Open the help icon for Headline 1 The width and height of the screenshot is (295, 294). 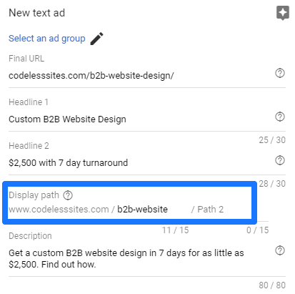click(280, 117)
